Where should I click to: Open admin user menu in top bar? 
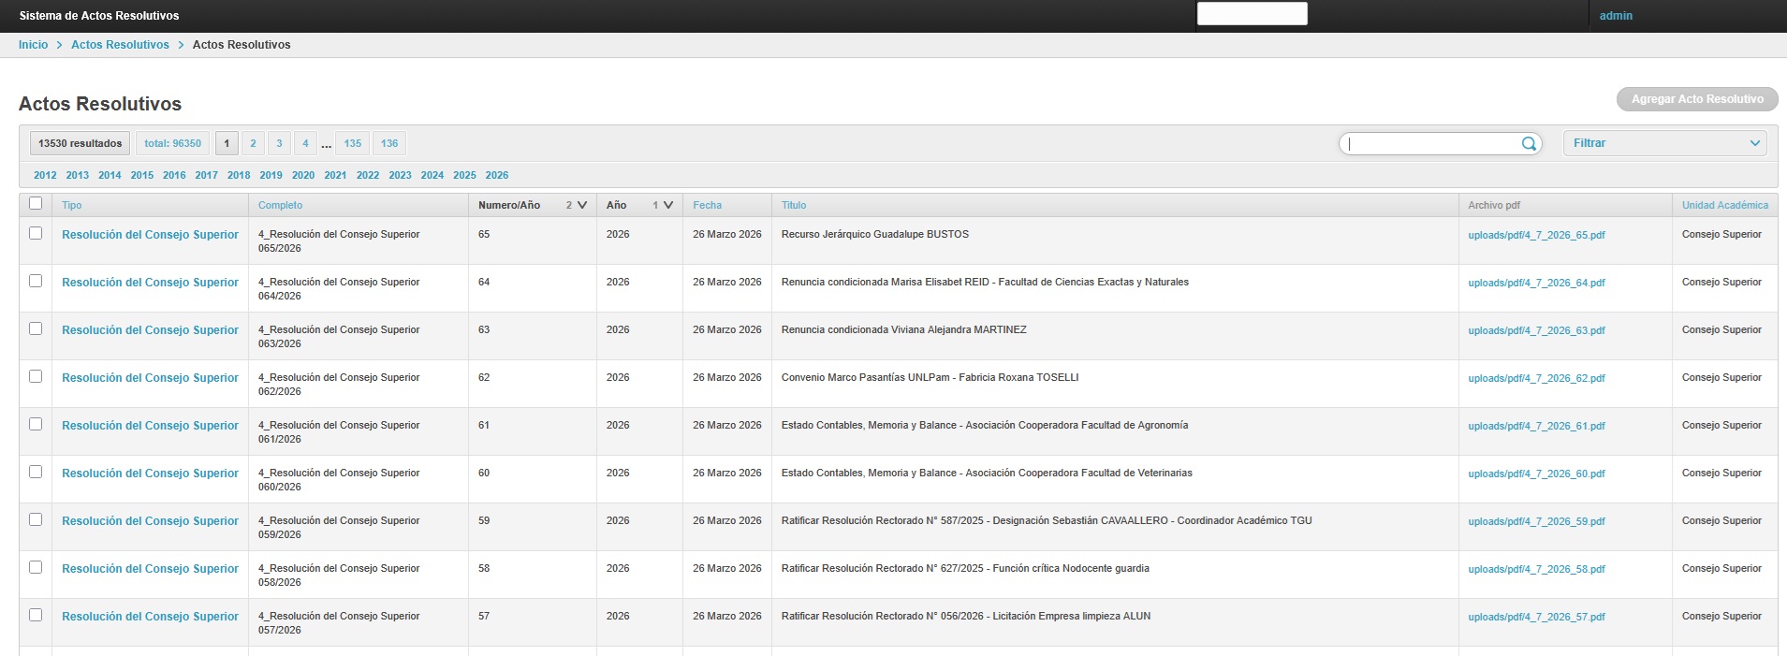click(1616, 16)
